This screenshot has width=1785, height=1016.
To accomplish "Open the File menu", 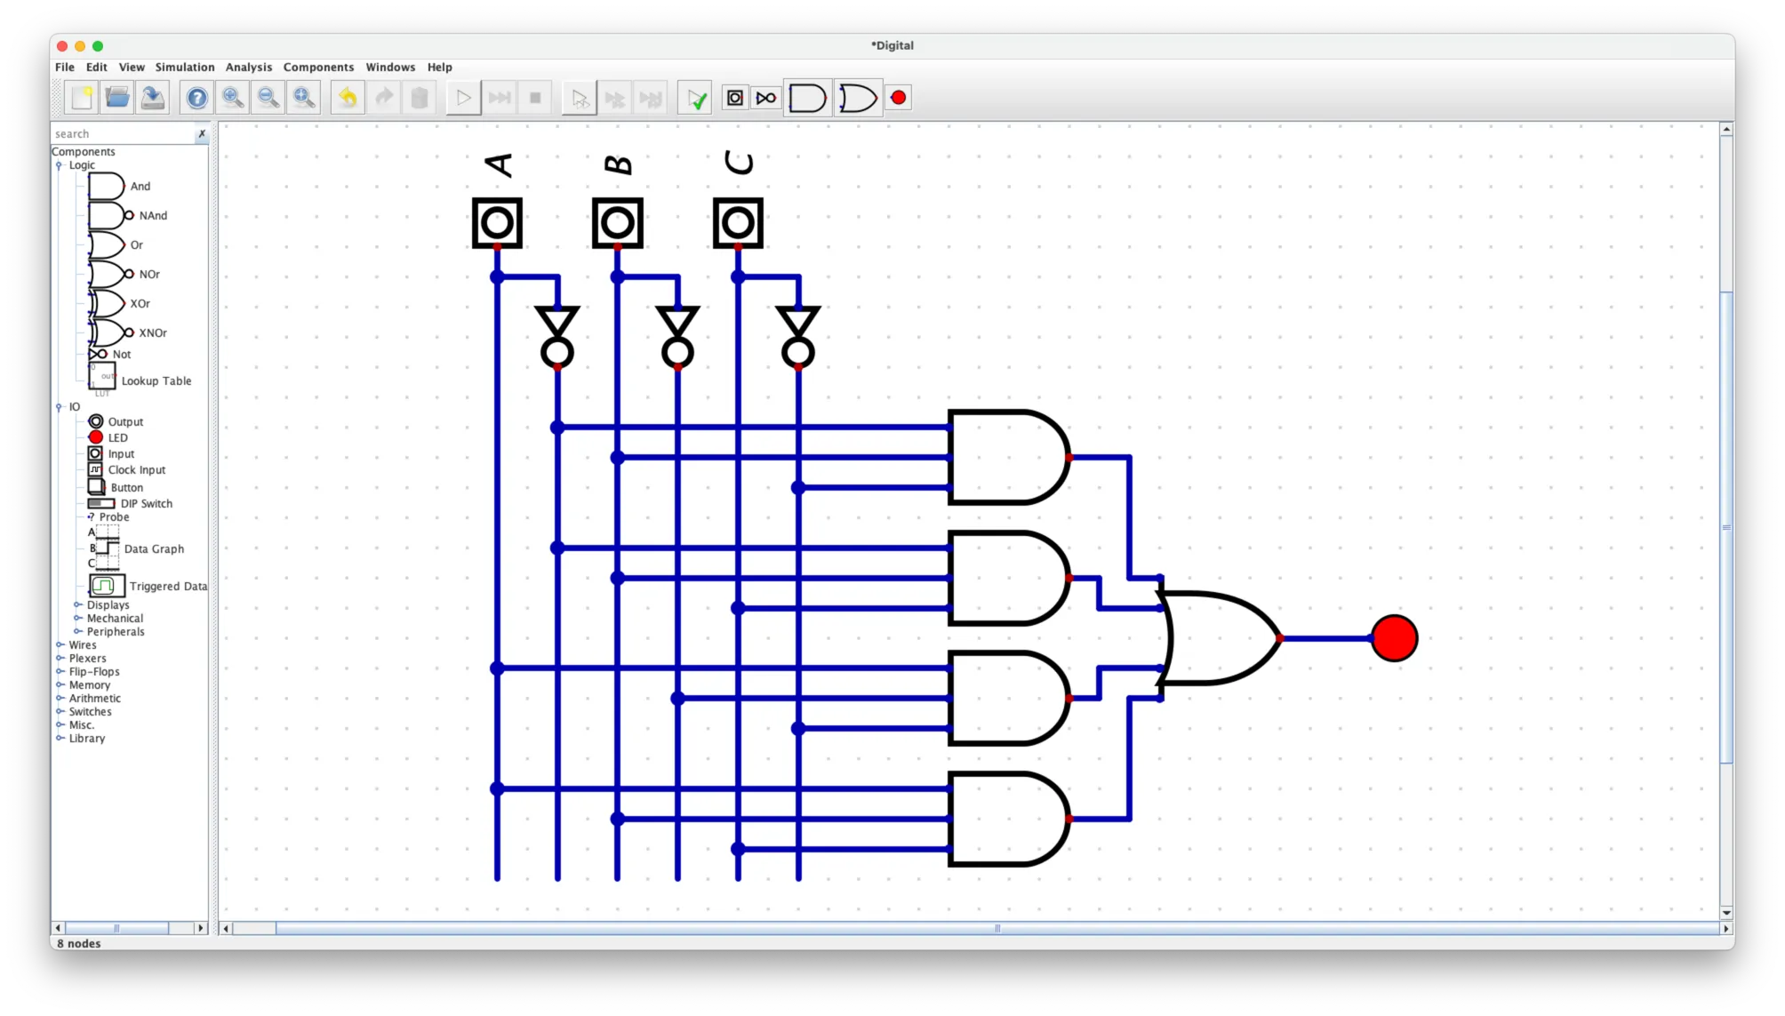I will point(65,68).
